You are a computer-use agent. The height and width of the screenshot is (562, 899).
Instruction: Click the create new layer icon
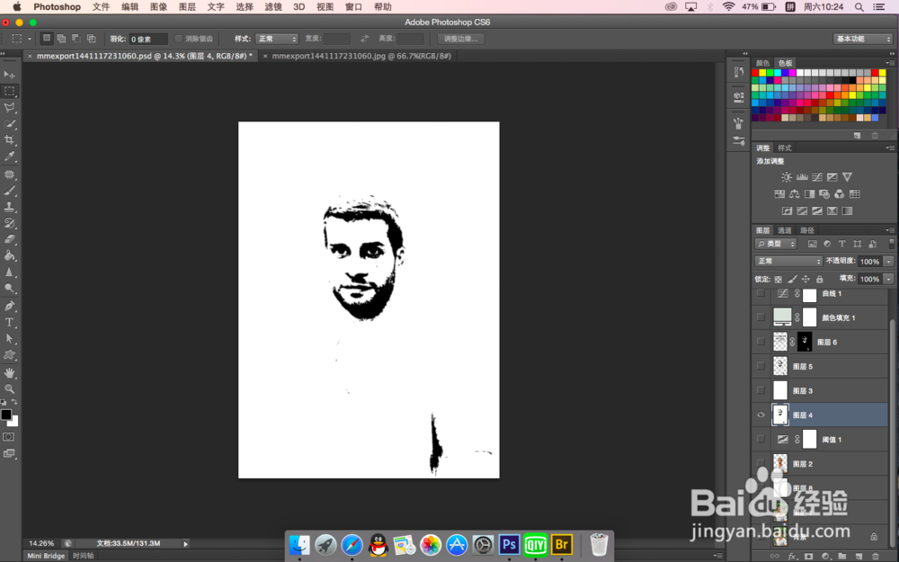(859, 557)
